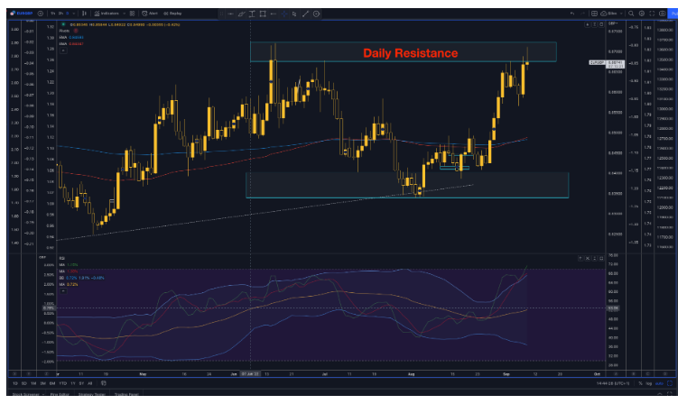The image size is (687, 404).
Task: Create an Alert
Action: (x=150, y=14)
